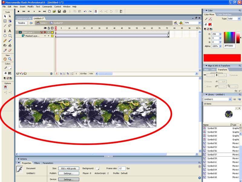The width and height of the screenshot is (242, 182).
Task: Select the Pen tool
Action: coord(5,31)
